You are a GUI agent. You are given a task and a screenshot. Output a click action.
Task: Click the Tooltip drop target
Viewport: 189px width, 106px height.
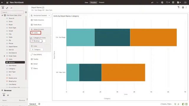[x=40, y=59]
